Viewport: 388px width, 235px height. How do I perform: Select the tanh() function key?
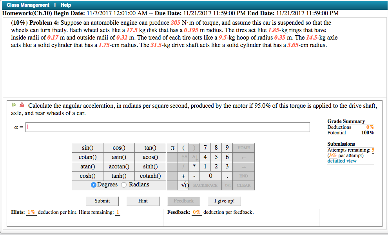click(118, 175)
